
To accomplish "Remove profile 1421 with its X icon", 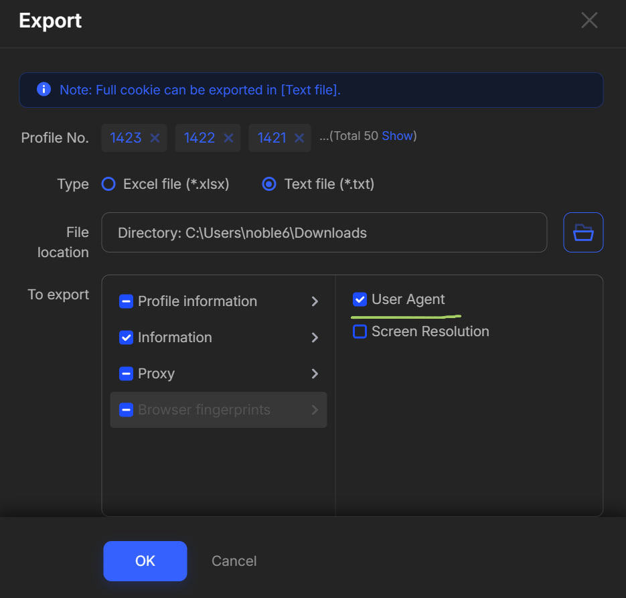I will (299, 138).
